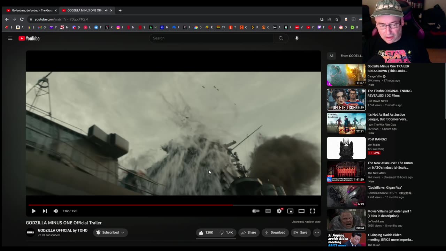Open Xi Jinping avoids Biden video
This screenshot has width=446, height=251.
tap(390, 237)
